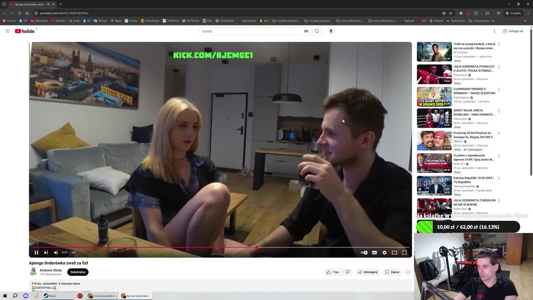Open the Kickowe Shoty channel link
Image resolution: width=533 pixels, height=300 pixels.
[50, 270]
